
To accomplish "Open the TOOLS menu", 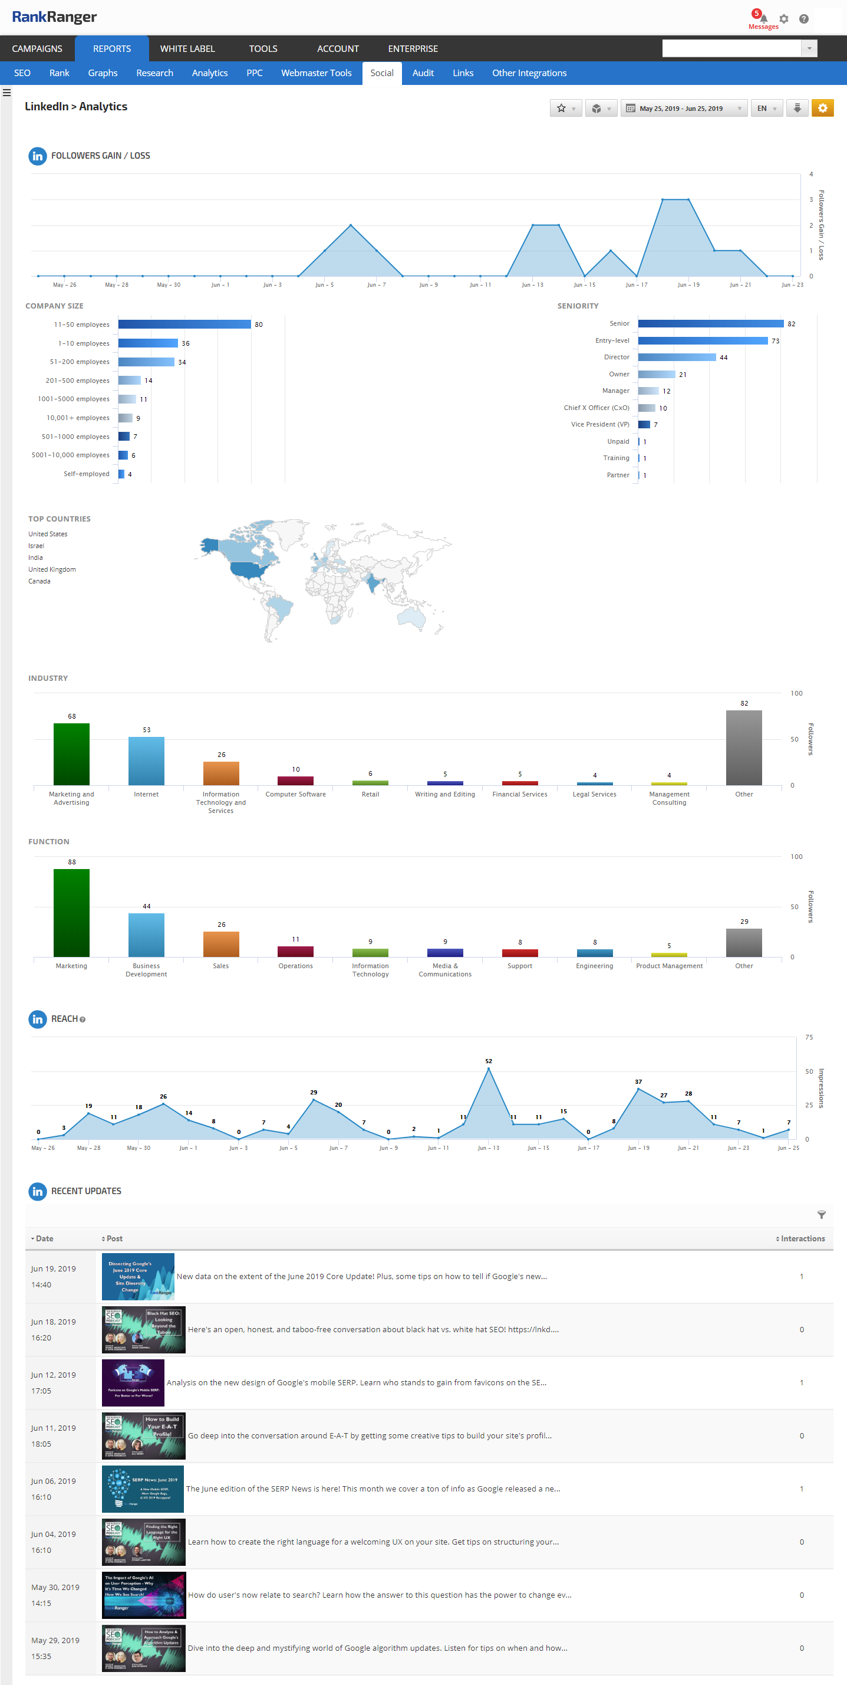I will click(x=263, y=48).
